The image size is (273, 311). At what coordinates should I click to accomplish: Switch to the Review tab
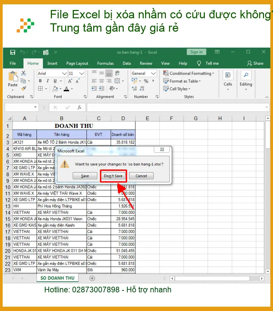pos(146,64)
